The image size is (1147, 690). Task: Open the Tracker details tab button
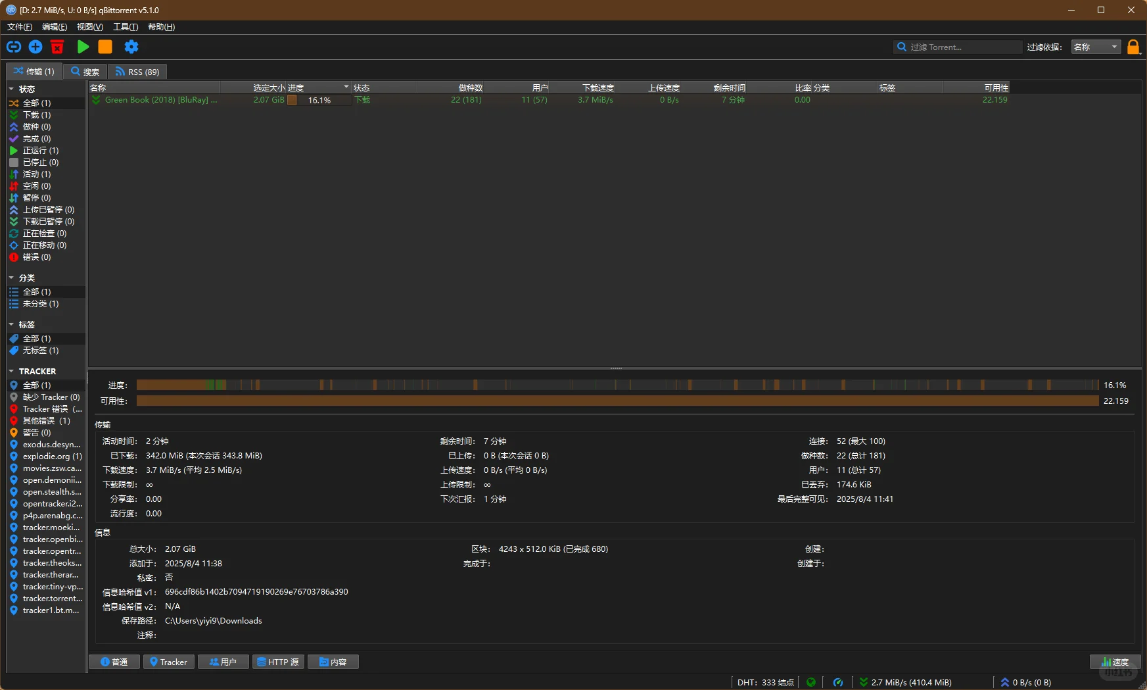click(x=169, y=662)
